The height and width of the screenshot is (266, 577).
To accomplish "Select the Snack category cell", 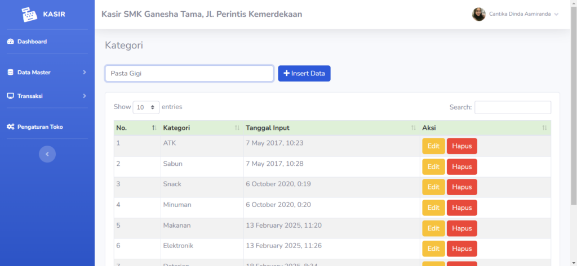I will pyautogui.click(x=202, y=187).
